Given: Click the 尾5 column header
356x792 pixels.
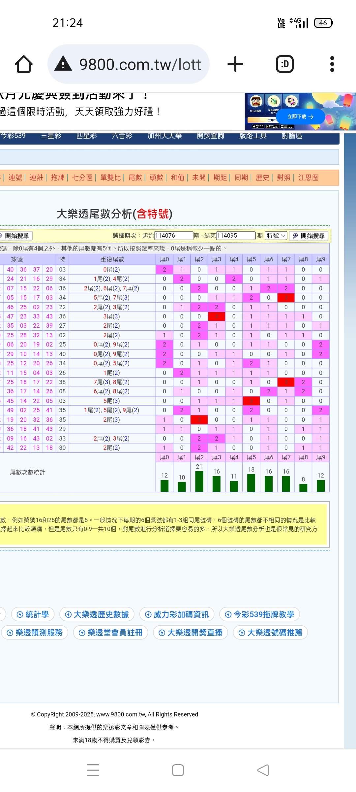Looking at the screenshot, I should coord(251,259).
